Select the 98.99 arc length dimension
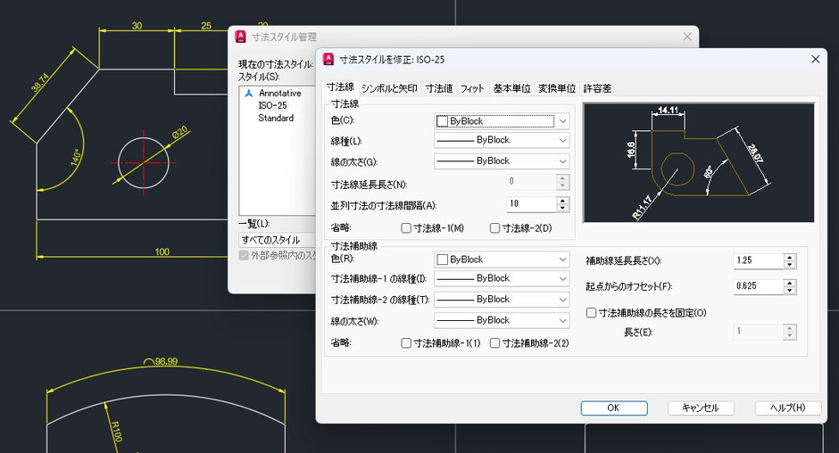The width and height of the screenshot is (839, 453). 161,361
